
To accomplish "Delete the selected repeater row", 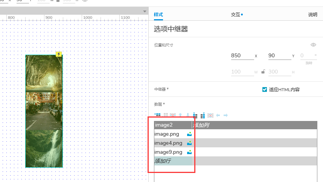I will coord(173,115).
